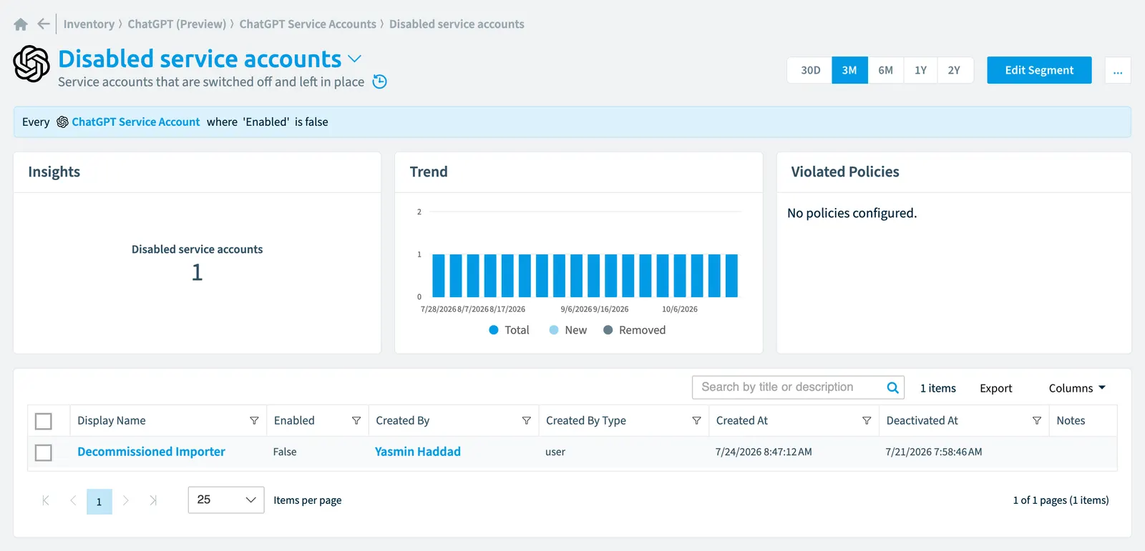Switch to the 6M time range
The height and width of the screenshot is (551, 1145).
[885, 70]
